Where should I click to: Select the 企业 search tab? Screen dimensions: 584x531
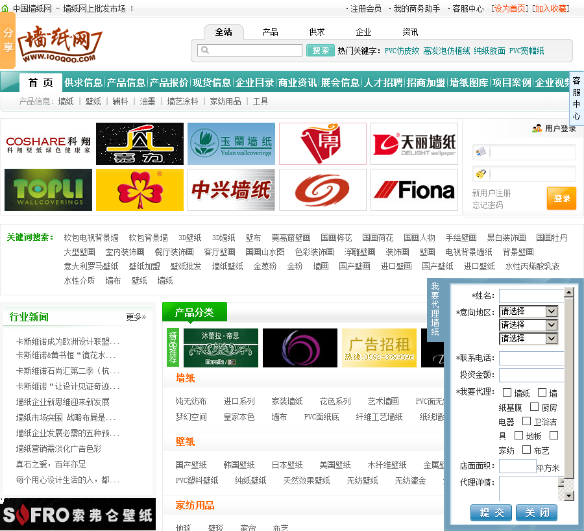363,32
